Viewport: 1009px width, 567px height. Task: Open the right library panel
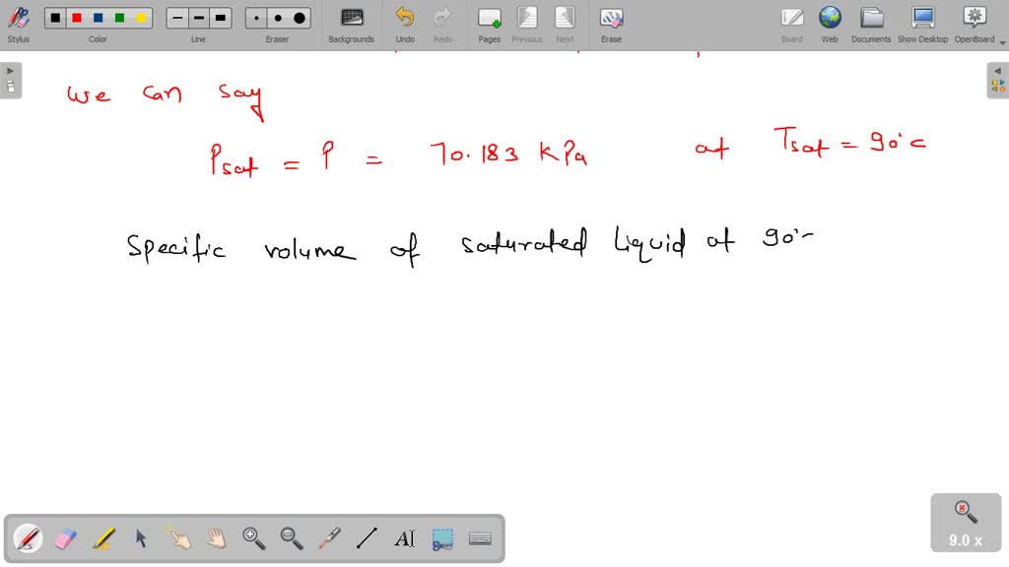pyautogui.click(x=998, y=70)
